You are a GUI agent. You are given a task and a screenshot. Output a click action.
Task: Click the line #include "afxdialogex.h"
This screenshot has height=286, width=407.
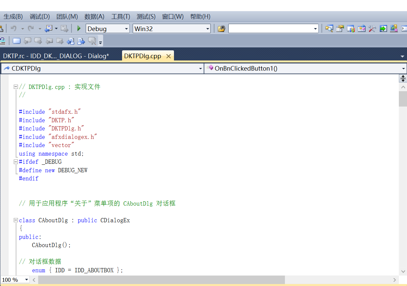[x=58, y=137]
